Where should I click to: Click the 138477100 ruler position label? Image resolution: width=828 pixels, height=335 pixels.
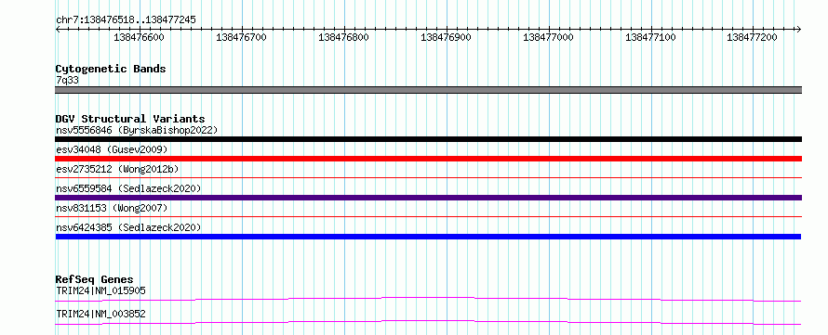[650, 37]
